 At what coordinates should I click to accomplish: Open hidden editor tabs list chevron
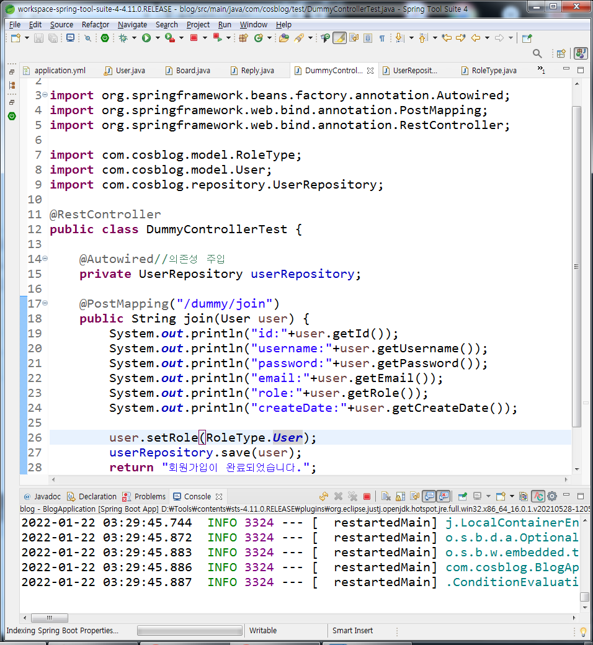[541, 69]
